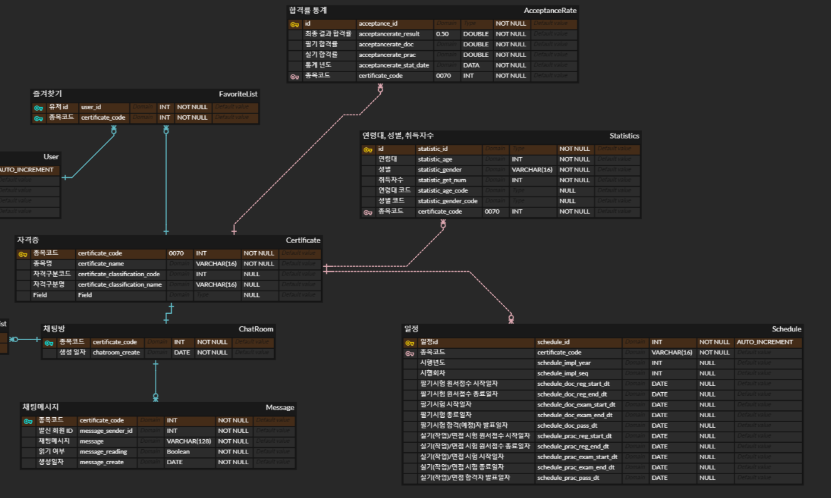
Task: Select the 자격증 table label
Action: pos(28,241)
